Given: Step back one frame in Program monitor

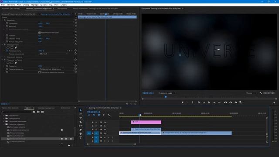Looking at the screenshot, I should [204, 102].
